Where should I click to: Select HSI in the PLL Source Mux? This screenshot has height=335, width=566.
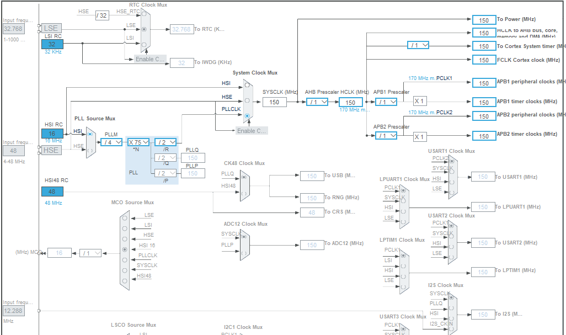(90, 134)
